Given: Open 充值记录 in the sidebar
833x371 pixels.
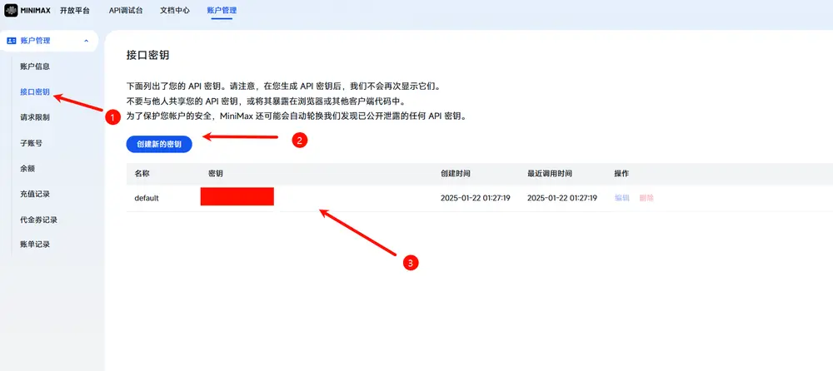Looking at the screenshot, I should (35, 194).
